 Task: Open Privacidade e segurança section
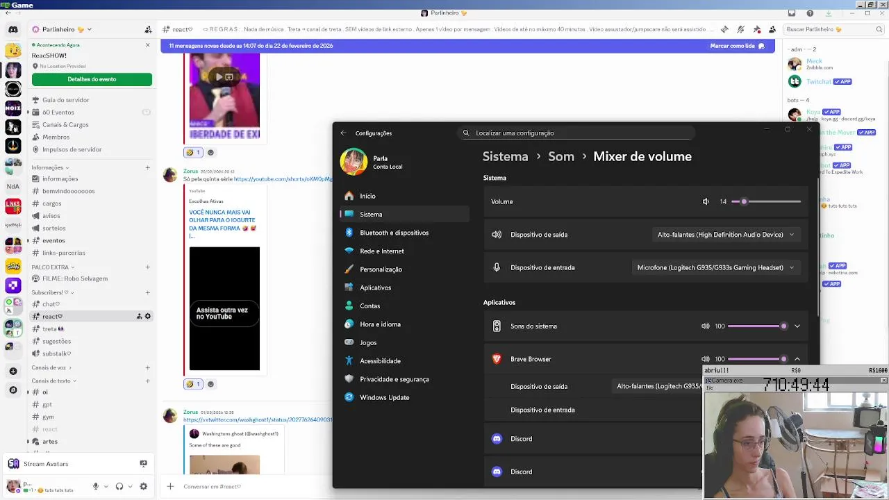(x=404, y=379)
